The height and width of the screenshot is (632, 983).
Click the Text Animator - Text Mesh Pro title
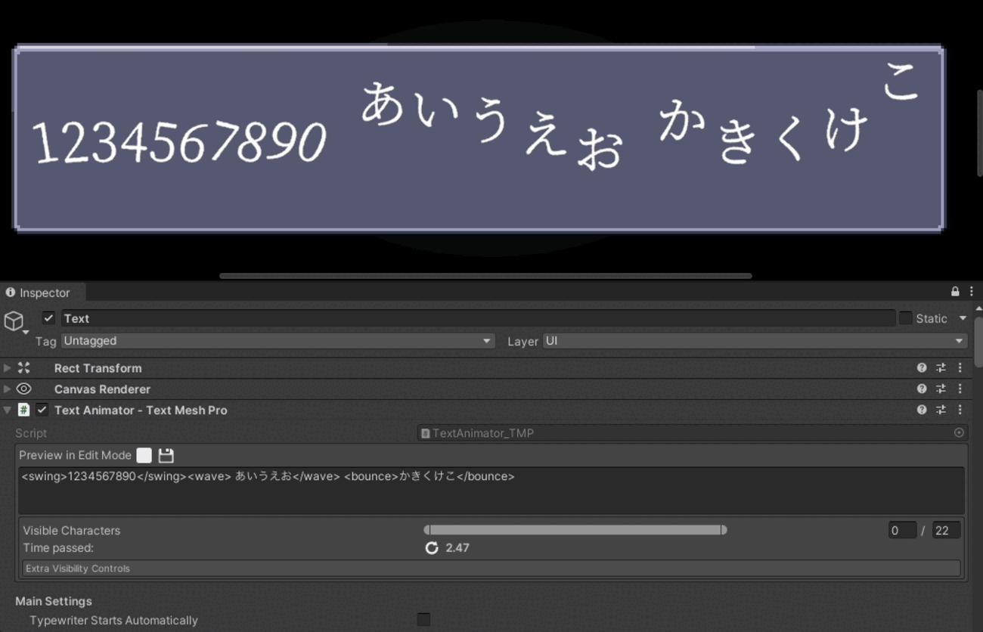141,410
